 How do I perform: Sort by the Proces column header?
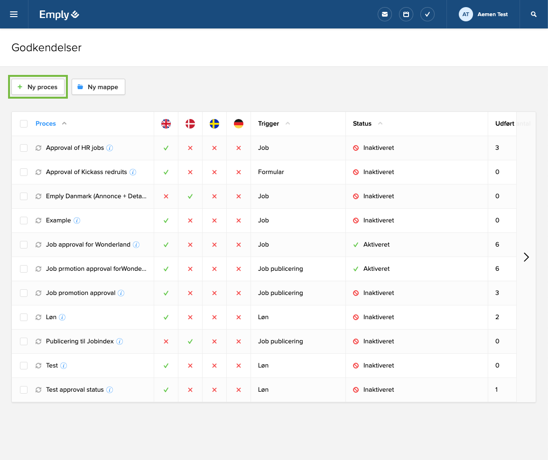coord(46,124)
